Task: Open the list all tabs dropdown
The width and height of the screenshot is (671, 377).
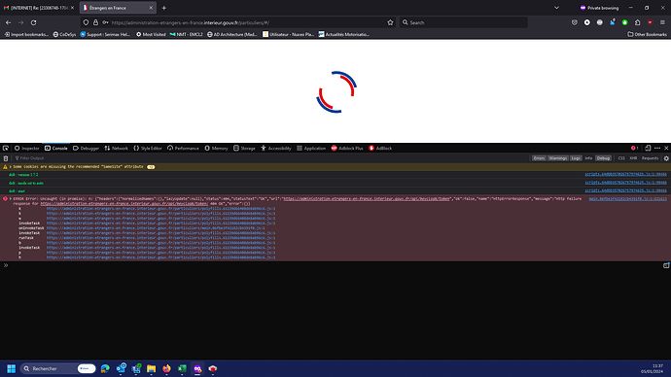Action: [x=556, y=8]
